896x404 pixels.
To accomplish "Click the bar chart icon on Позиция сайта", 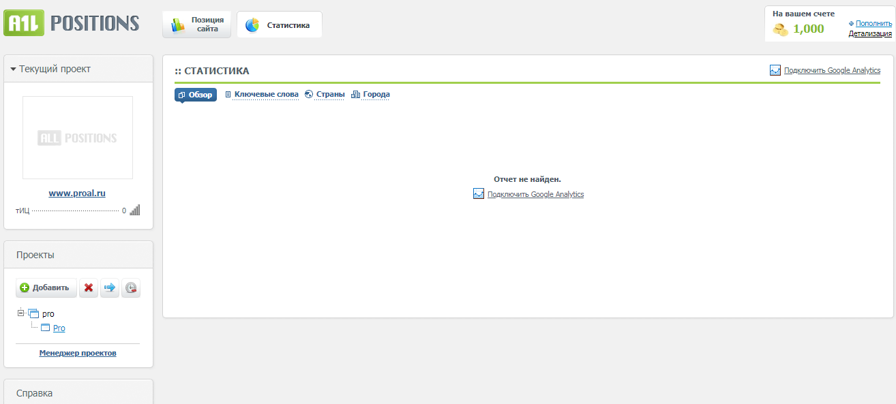I will pyautogui.click(x=178, y=25).
